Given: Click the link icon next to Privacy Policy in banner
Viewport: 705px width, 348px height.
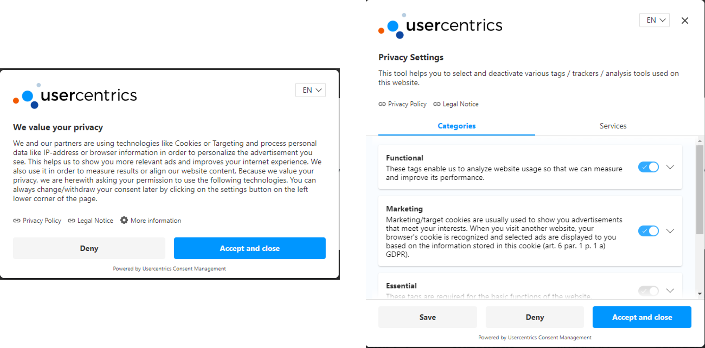Looking at the screenshot, I should coord(17,221).
